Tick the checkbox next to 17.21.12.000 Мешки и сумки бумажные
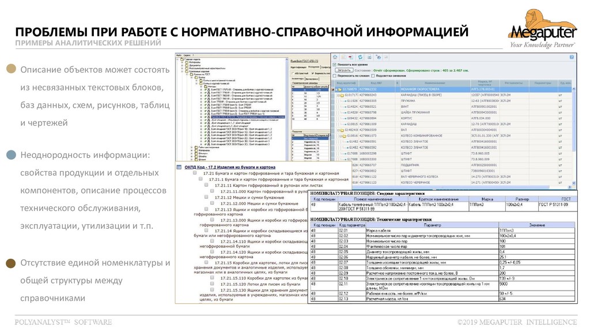Viewport: 590px width, 332px height. coord(212,203)
